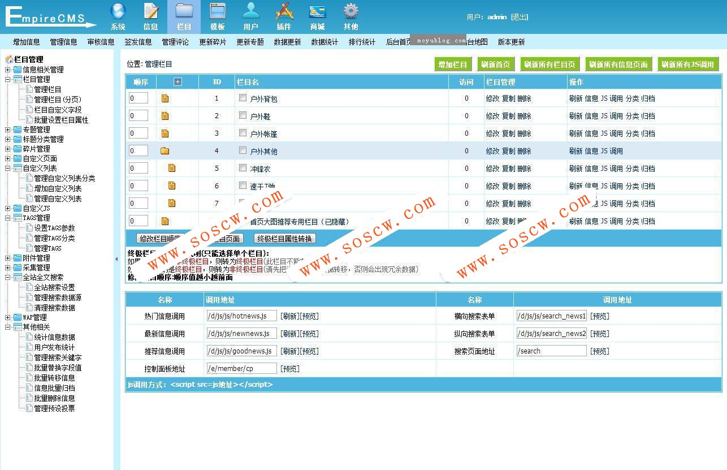
Task: Tick the checkbox for 户外鞋
Action: (x=243, y=115)
